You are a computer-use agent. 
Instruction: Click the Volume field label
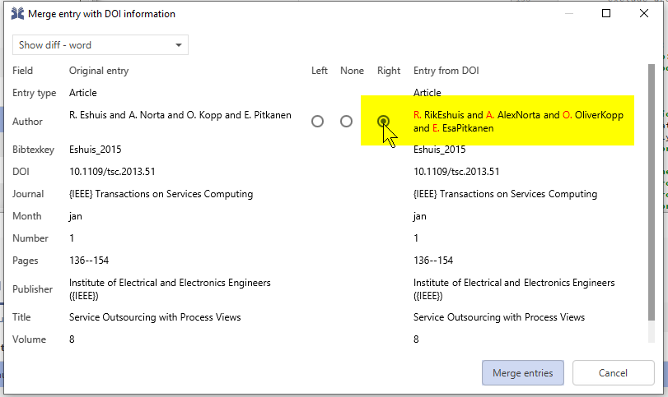(29, 339)
